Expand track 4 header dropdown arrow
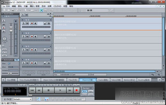Screen dimensions: 166x105 [x=51, y=60]
